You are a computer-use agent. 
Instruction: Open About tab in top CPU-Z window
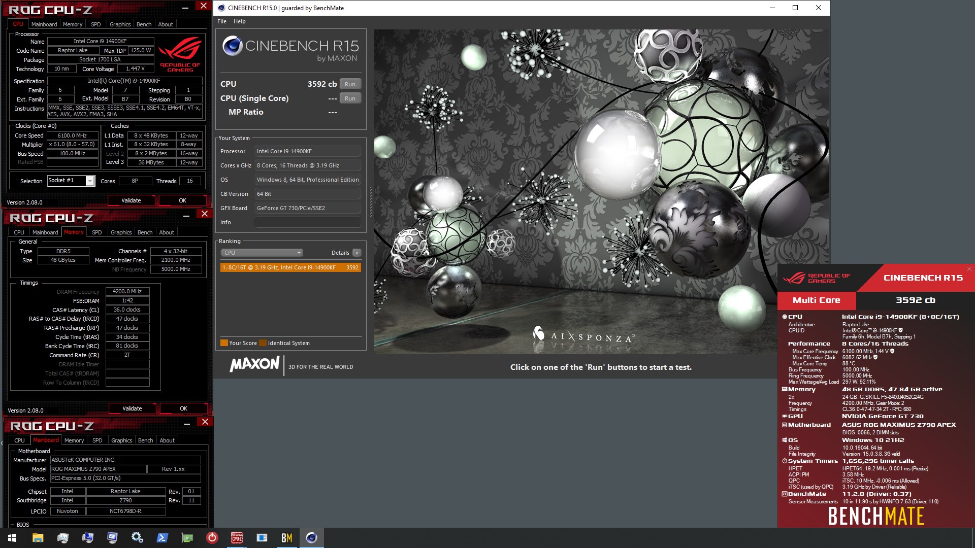(x=166, y=24)
